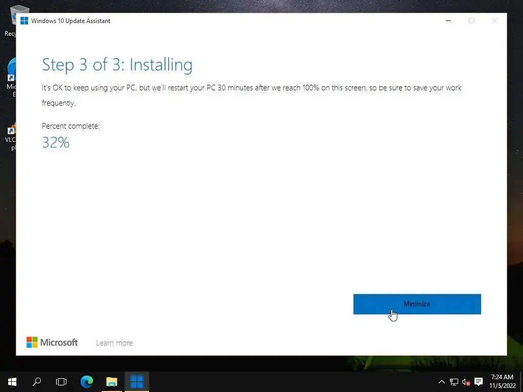The image size is (523, 392).
Task: Open the Action Center notifications icon
Action: (479, 382)
